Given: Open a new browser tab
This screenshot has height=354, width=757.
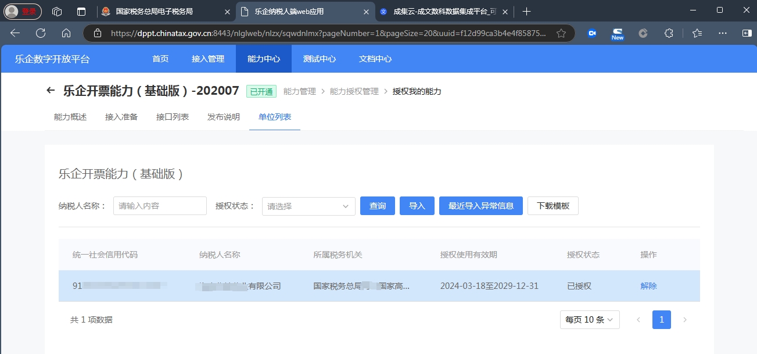Looking at the screenshot, I should click(x=526, y=11).
